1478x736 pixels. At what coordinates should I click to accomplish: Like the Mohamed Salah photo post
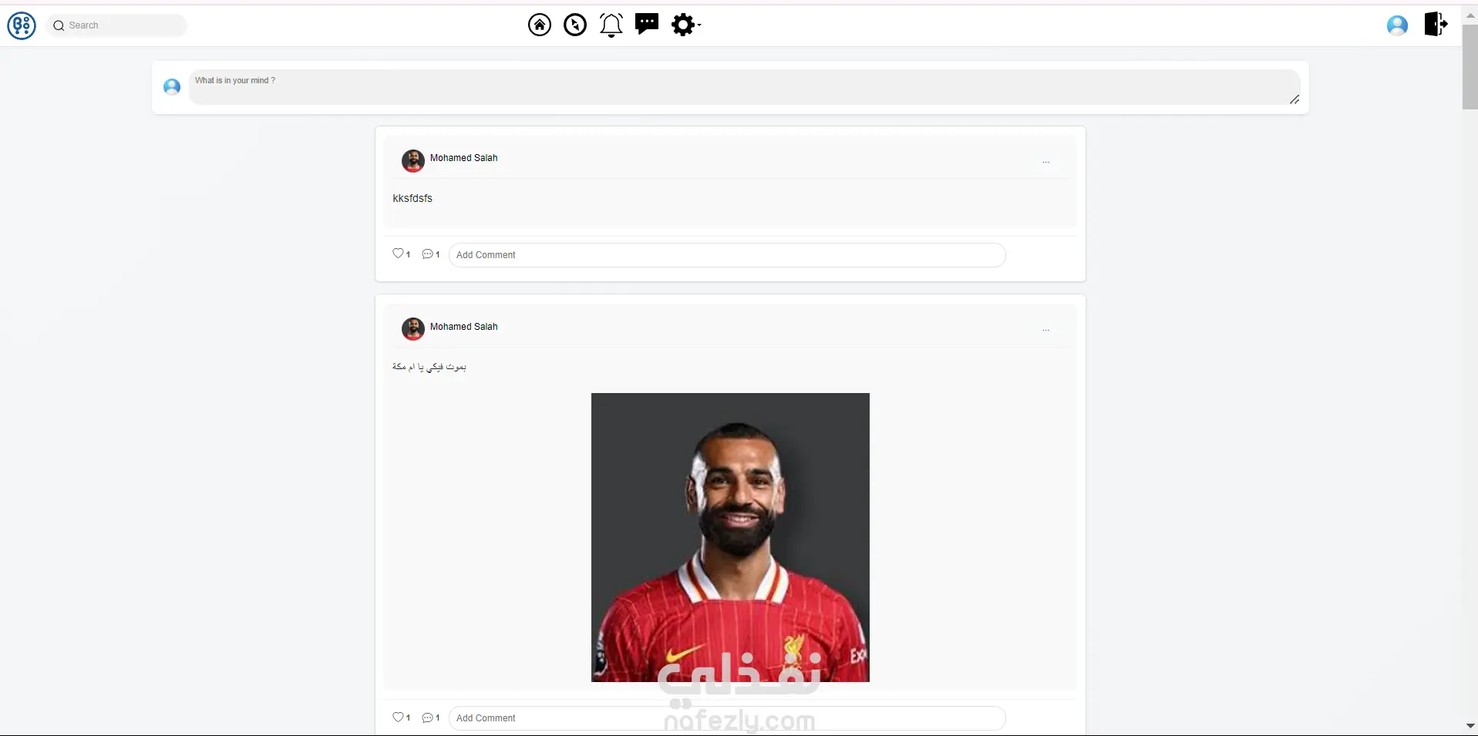(398, 717)
